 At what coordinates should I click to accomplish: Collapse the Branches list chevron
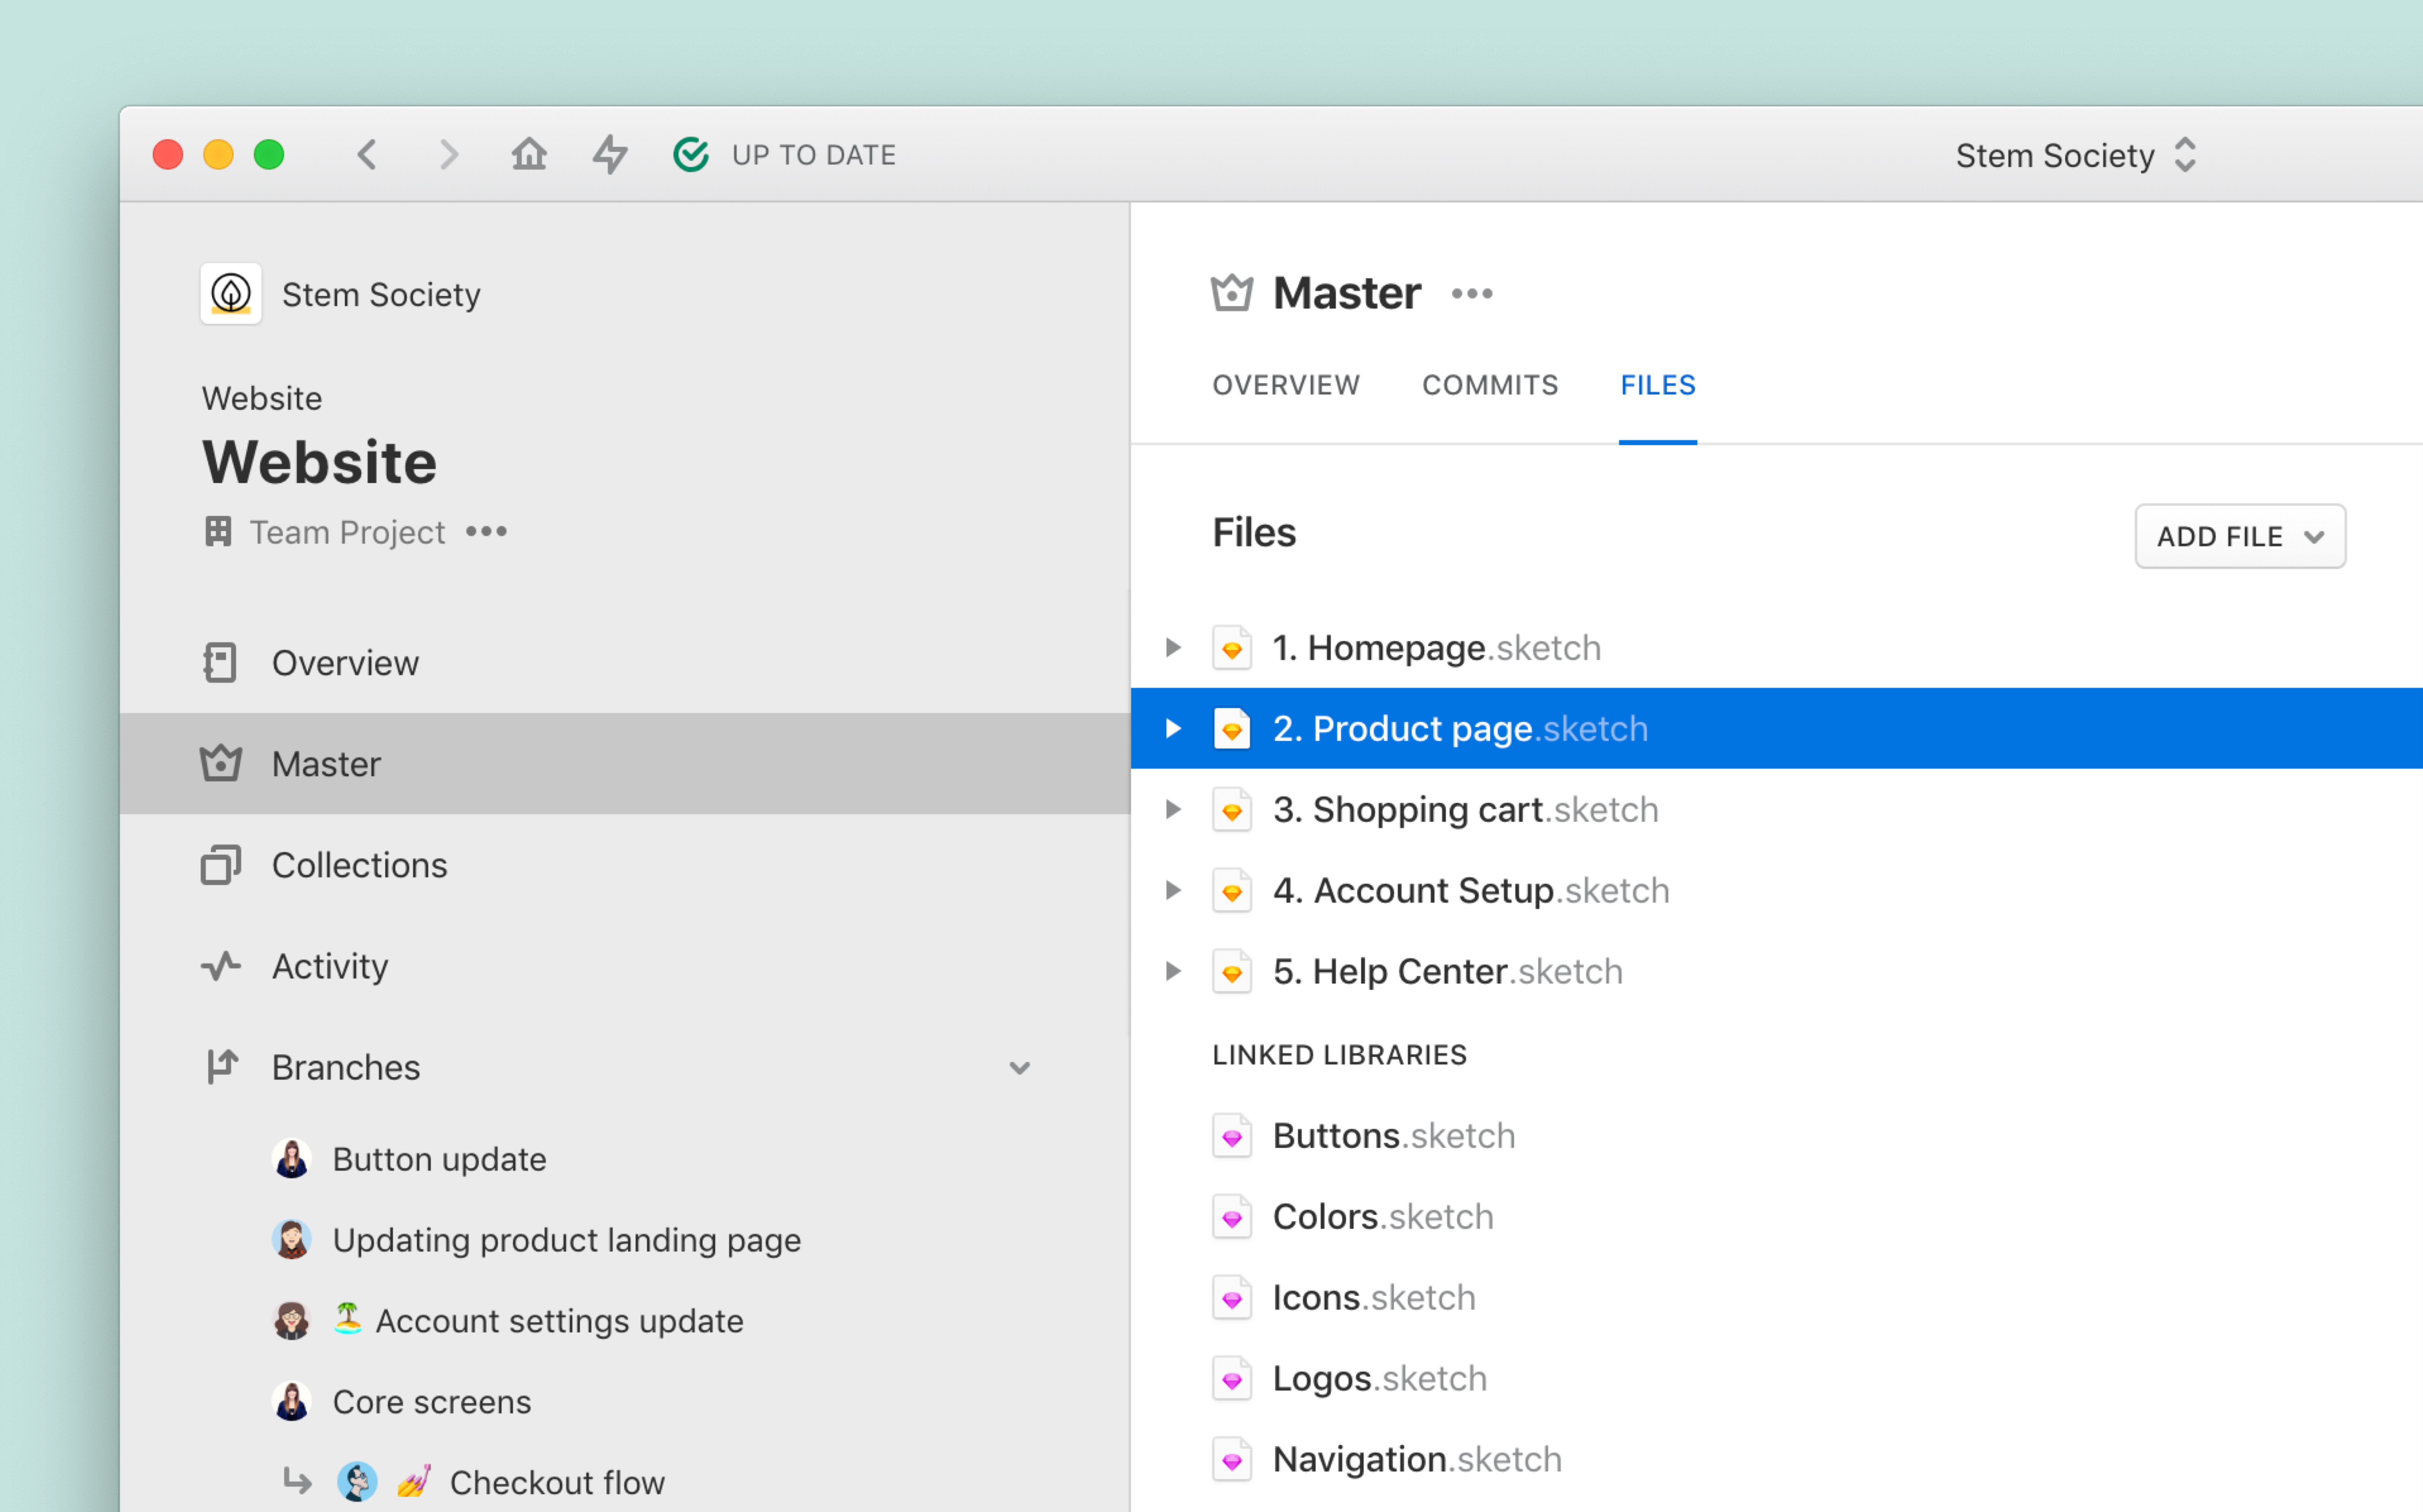click(x=1020, y=1068)
